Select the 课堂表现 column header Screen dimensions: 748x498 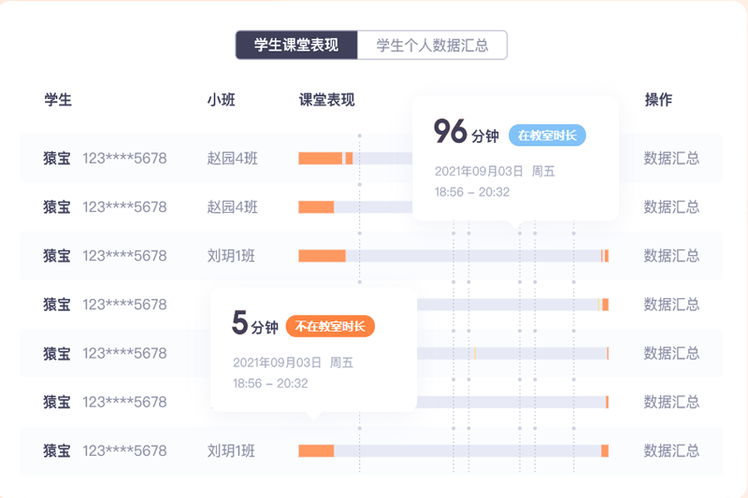coord(326,100)
